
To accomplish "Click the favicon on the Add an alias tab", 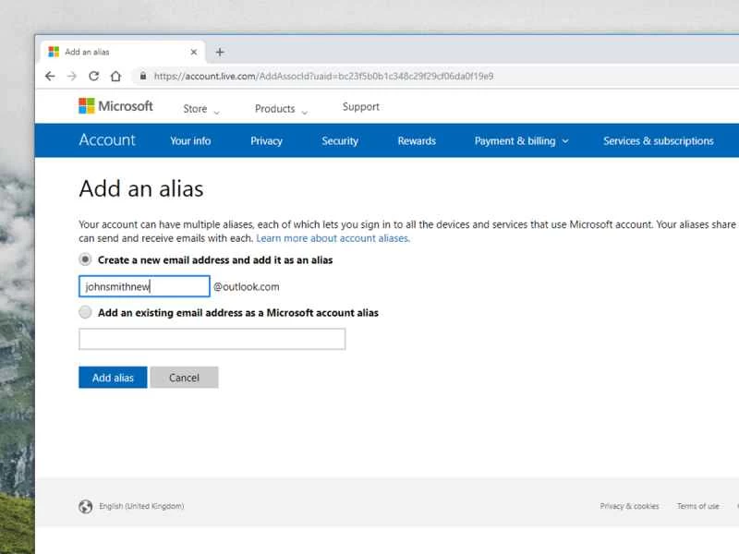I will (x=53, y=52).
